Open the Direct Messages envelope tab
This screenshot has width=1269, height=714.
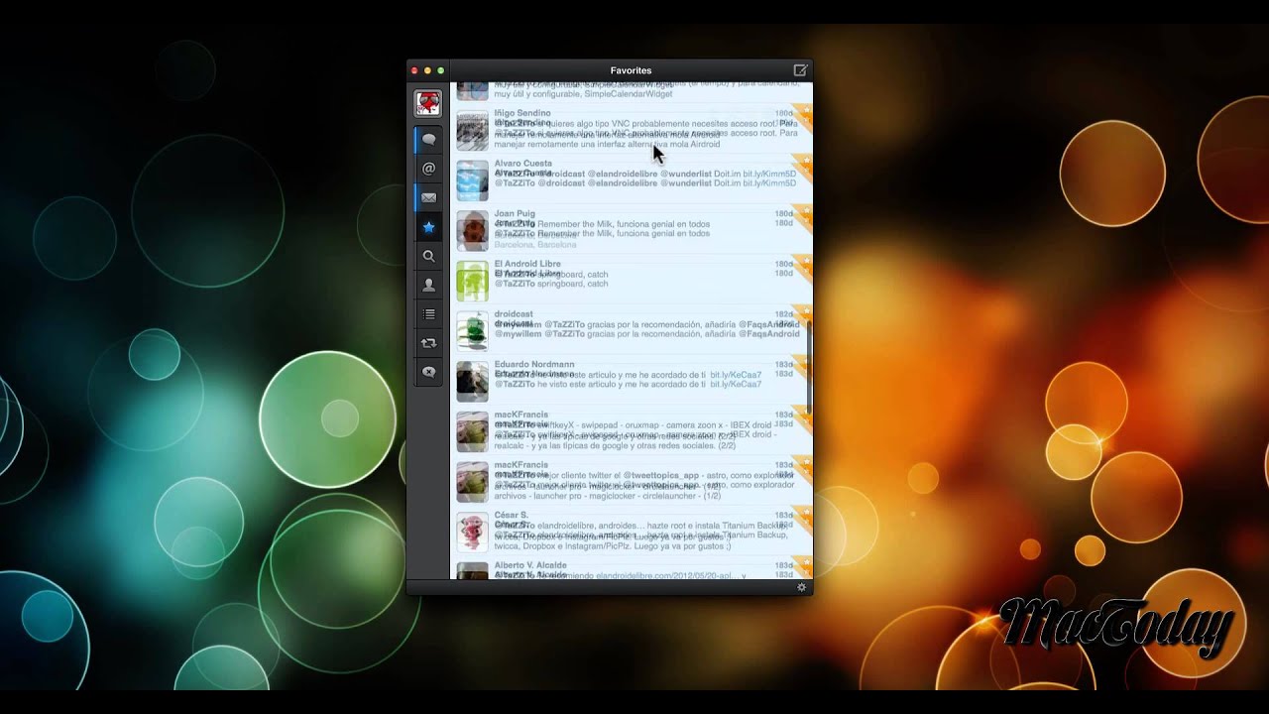[x=428, y=197]
